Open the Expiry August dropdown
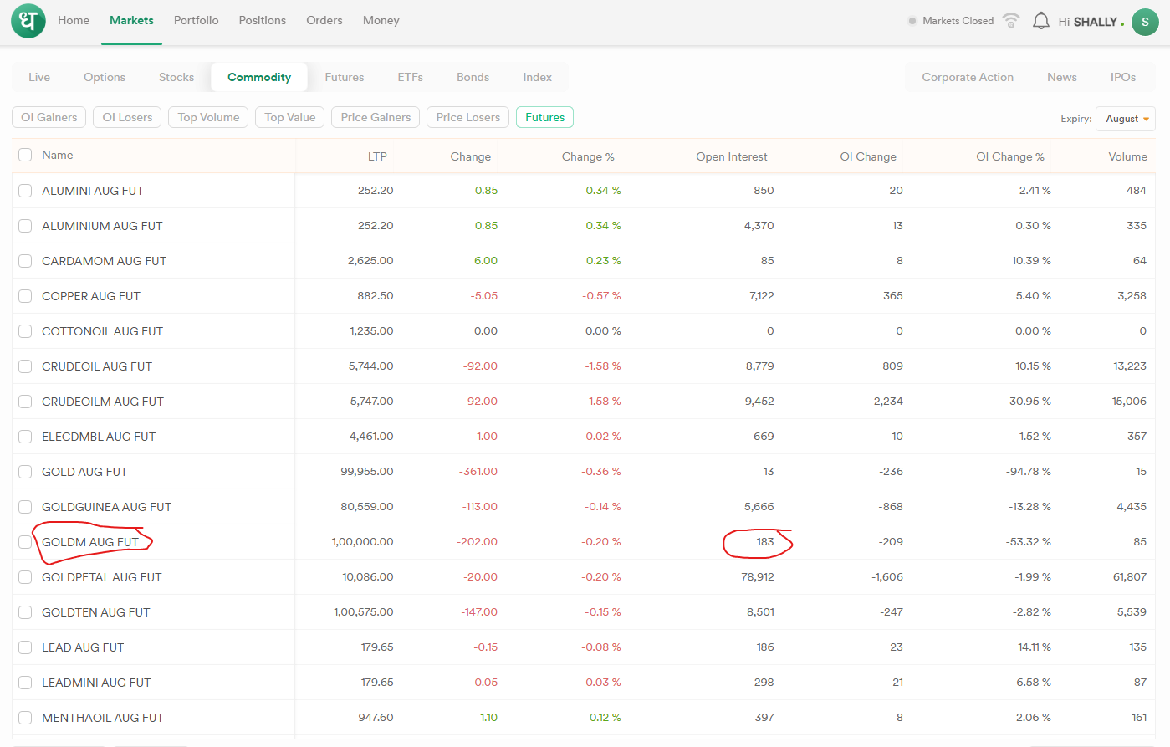 [x=1126, y=119]
